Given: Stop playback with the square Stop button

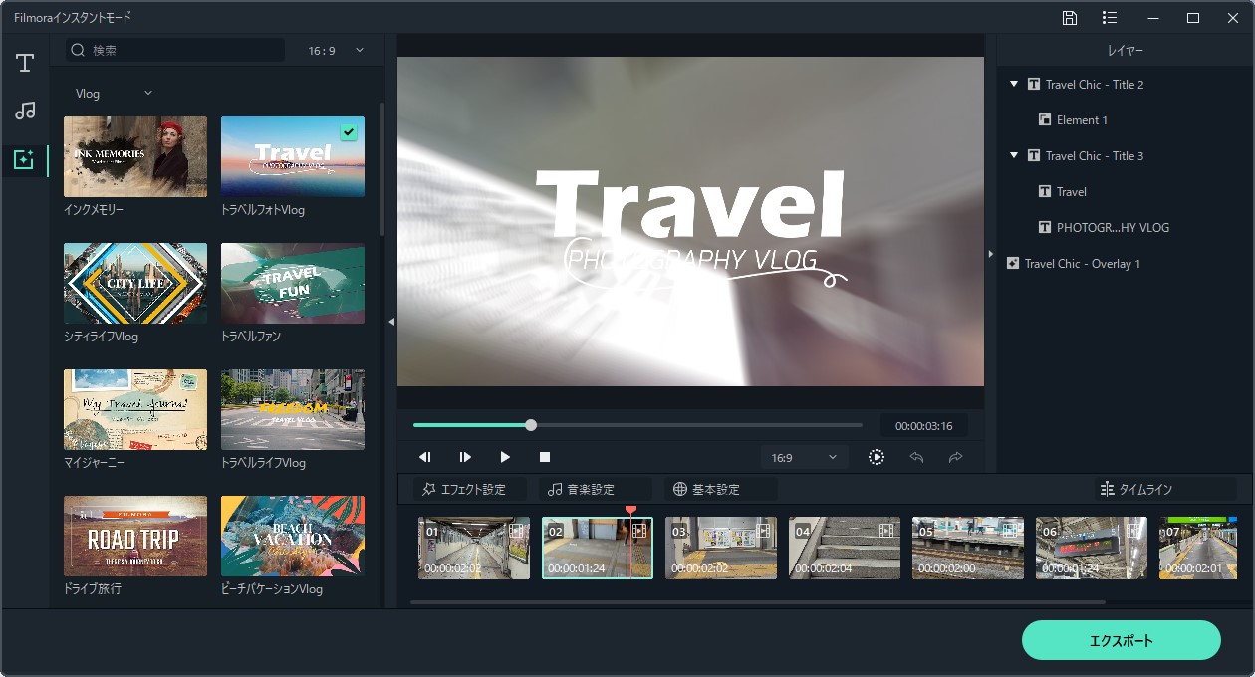Looking at the screenshot, I should click(x=545, y=457).
